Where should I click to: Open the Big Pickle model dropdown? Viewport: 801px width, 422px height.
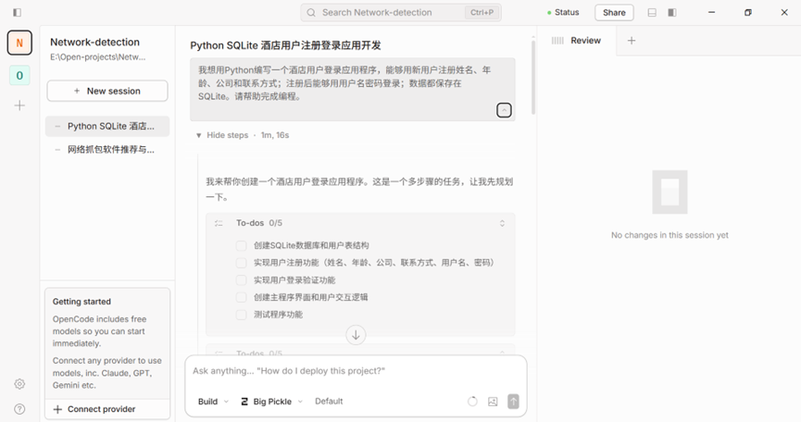tap(271, 402)
